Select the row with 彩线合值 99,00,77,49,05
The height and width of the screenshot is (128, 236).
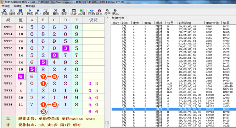(174, 112)
